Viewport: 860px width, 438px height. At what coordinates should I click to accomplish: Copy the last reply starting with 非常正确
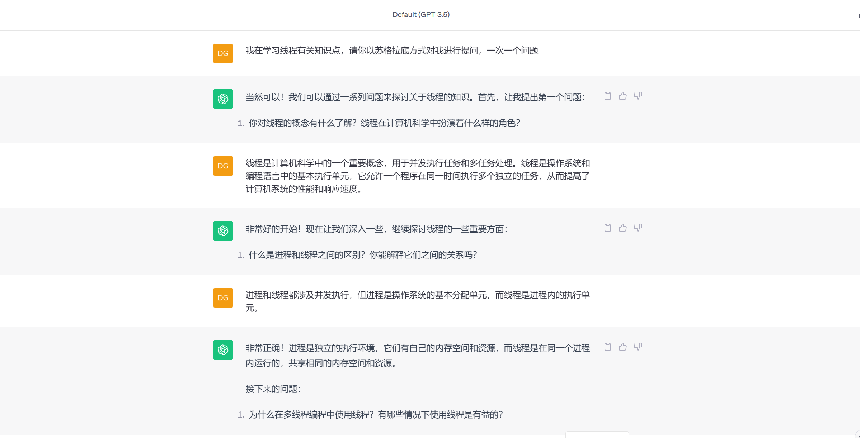607,347
